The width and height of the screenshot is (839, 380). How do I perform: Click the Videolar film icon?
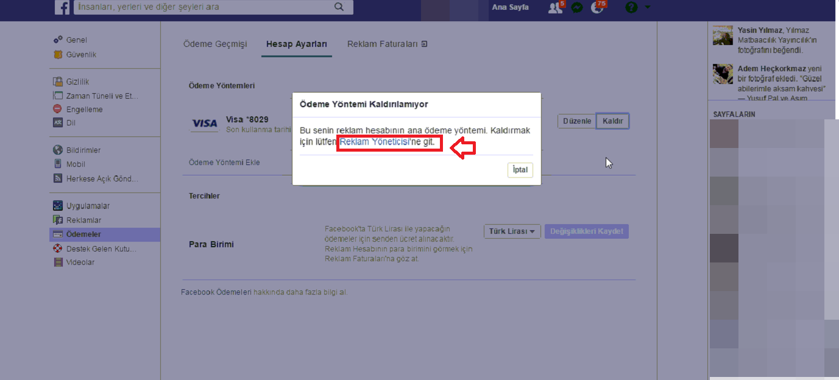pos(58,262)
